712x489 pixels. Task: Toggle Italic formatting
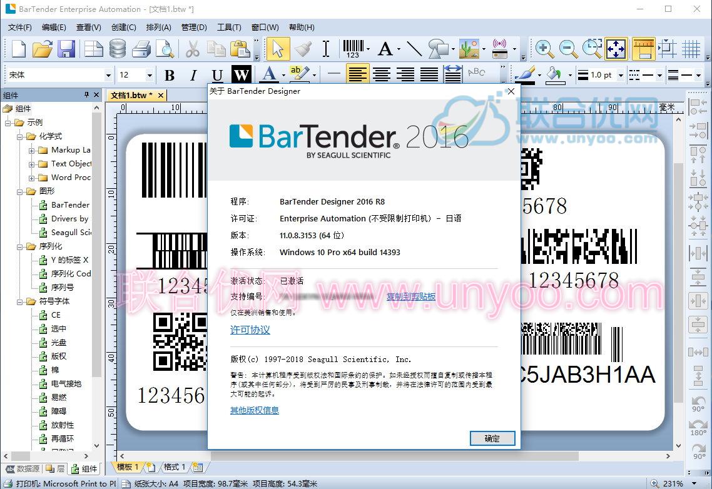[x=193, y=75]
